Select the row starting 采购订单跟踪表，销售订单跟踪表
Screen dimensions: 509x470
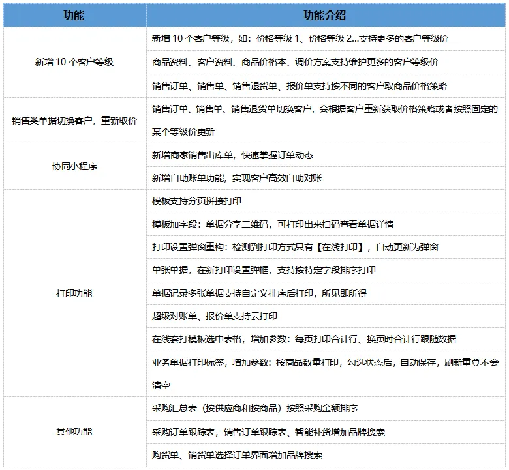click(x=326, y=432)
